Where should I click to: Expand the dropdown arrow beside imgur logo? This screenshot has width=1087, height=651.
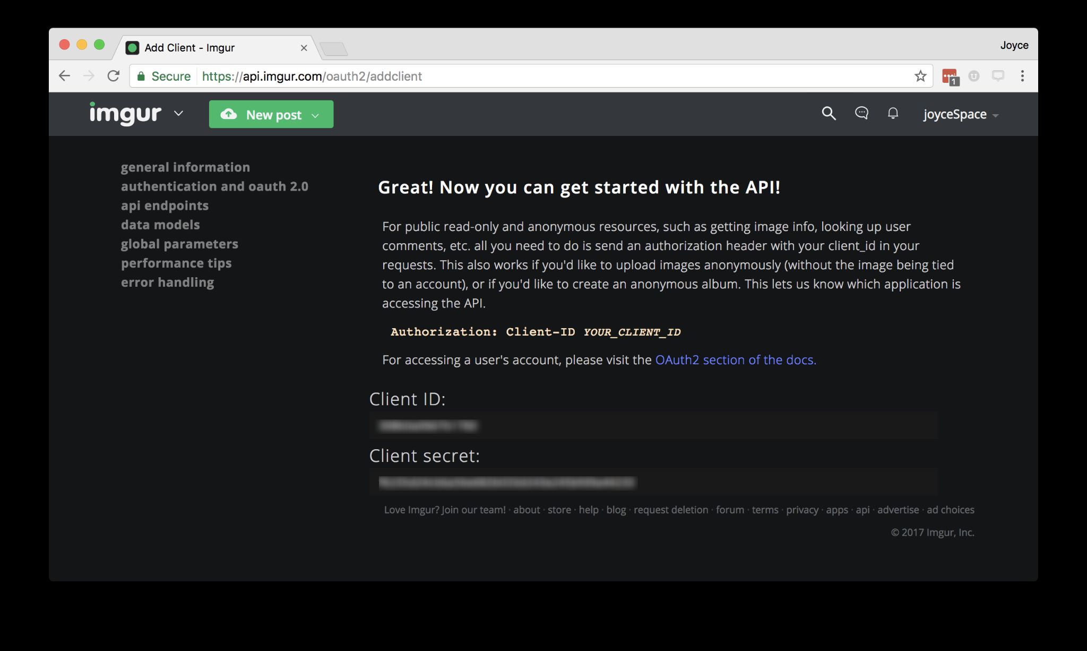click(179, 113)
